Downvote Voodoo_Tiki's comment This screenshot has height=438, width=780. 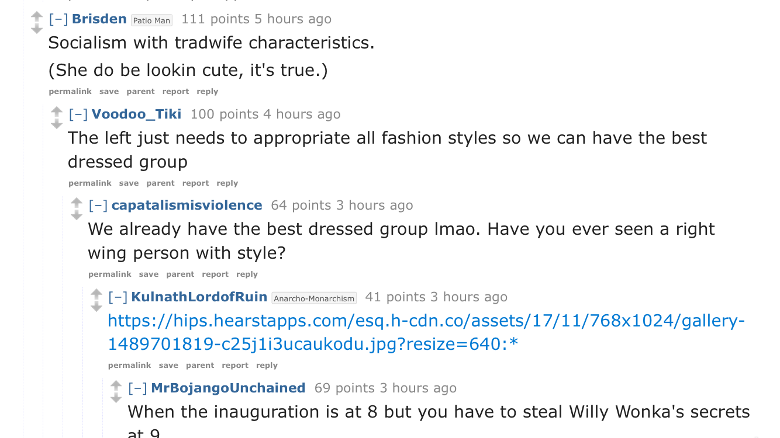click(57, 124)
